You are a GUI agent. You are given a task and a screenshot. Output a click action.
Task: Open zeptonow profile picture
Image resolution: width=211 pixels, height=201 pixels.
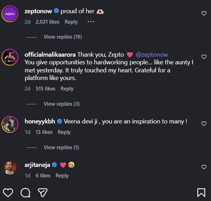click(x=10, y=14)
